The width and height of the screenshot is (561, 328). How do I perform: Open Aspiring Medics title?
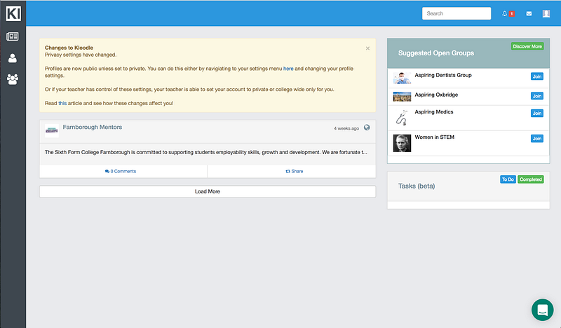(x=434, y=112)
